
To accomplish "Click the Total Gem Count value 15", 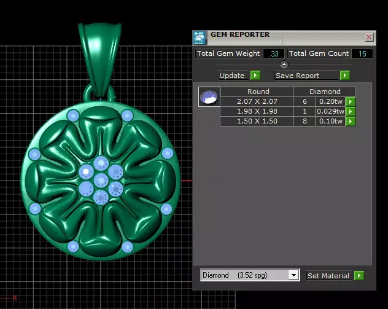I will pyautogui.click(x=362, y=53).
